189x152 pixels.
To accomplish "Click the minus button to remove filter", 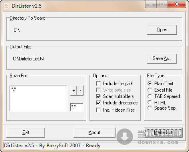I will [x=80, y=91].
